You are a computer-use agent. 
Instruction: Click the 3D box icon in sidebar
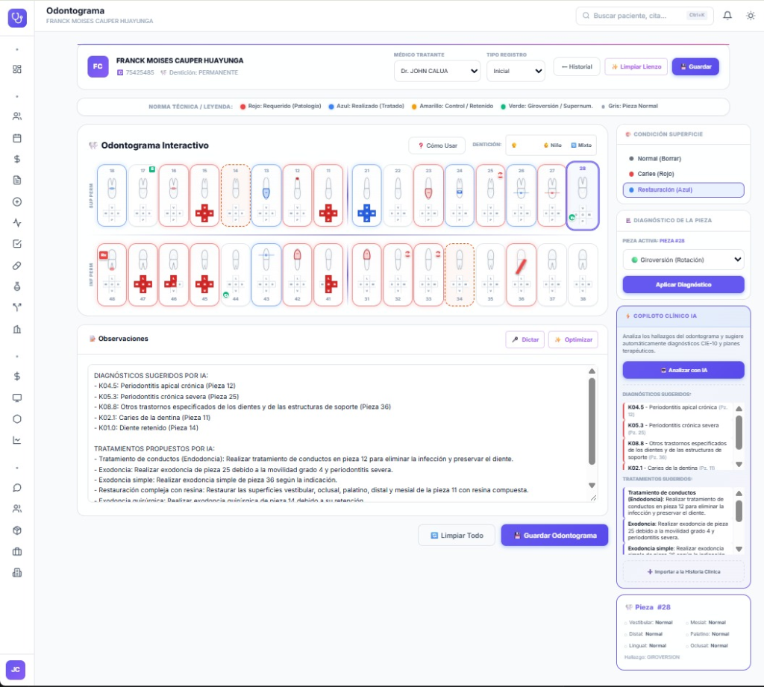pyautogui.click(x=17, y=530)
